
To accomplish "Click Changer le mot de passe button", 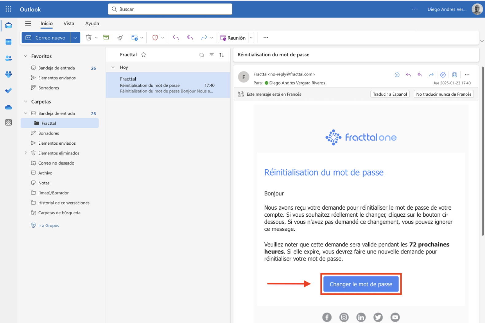I will pos(361,284).
